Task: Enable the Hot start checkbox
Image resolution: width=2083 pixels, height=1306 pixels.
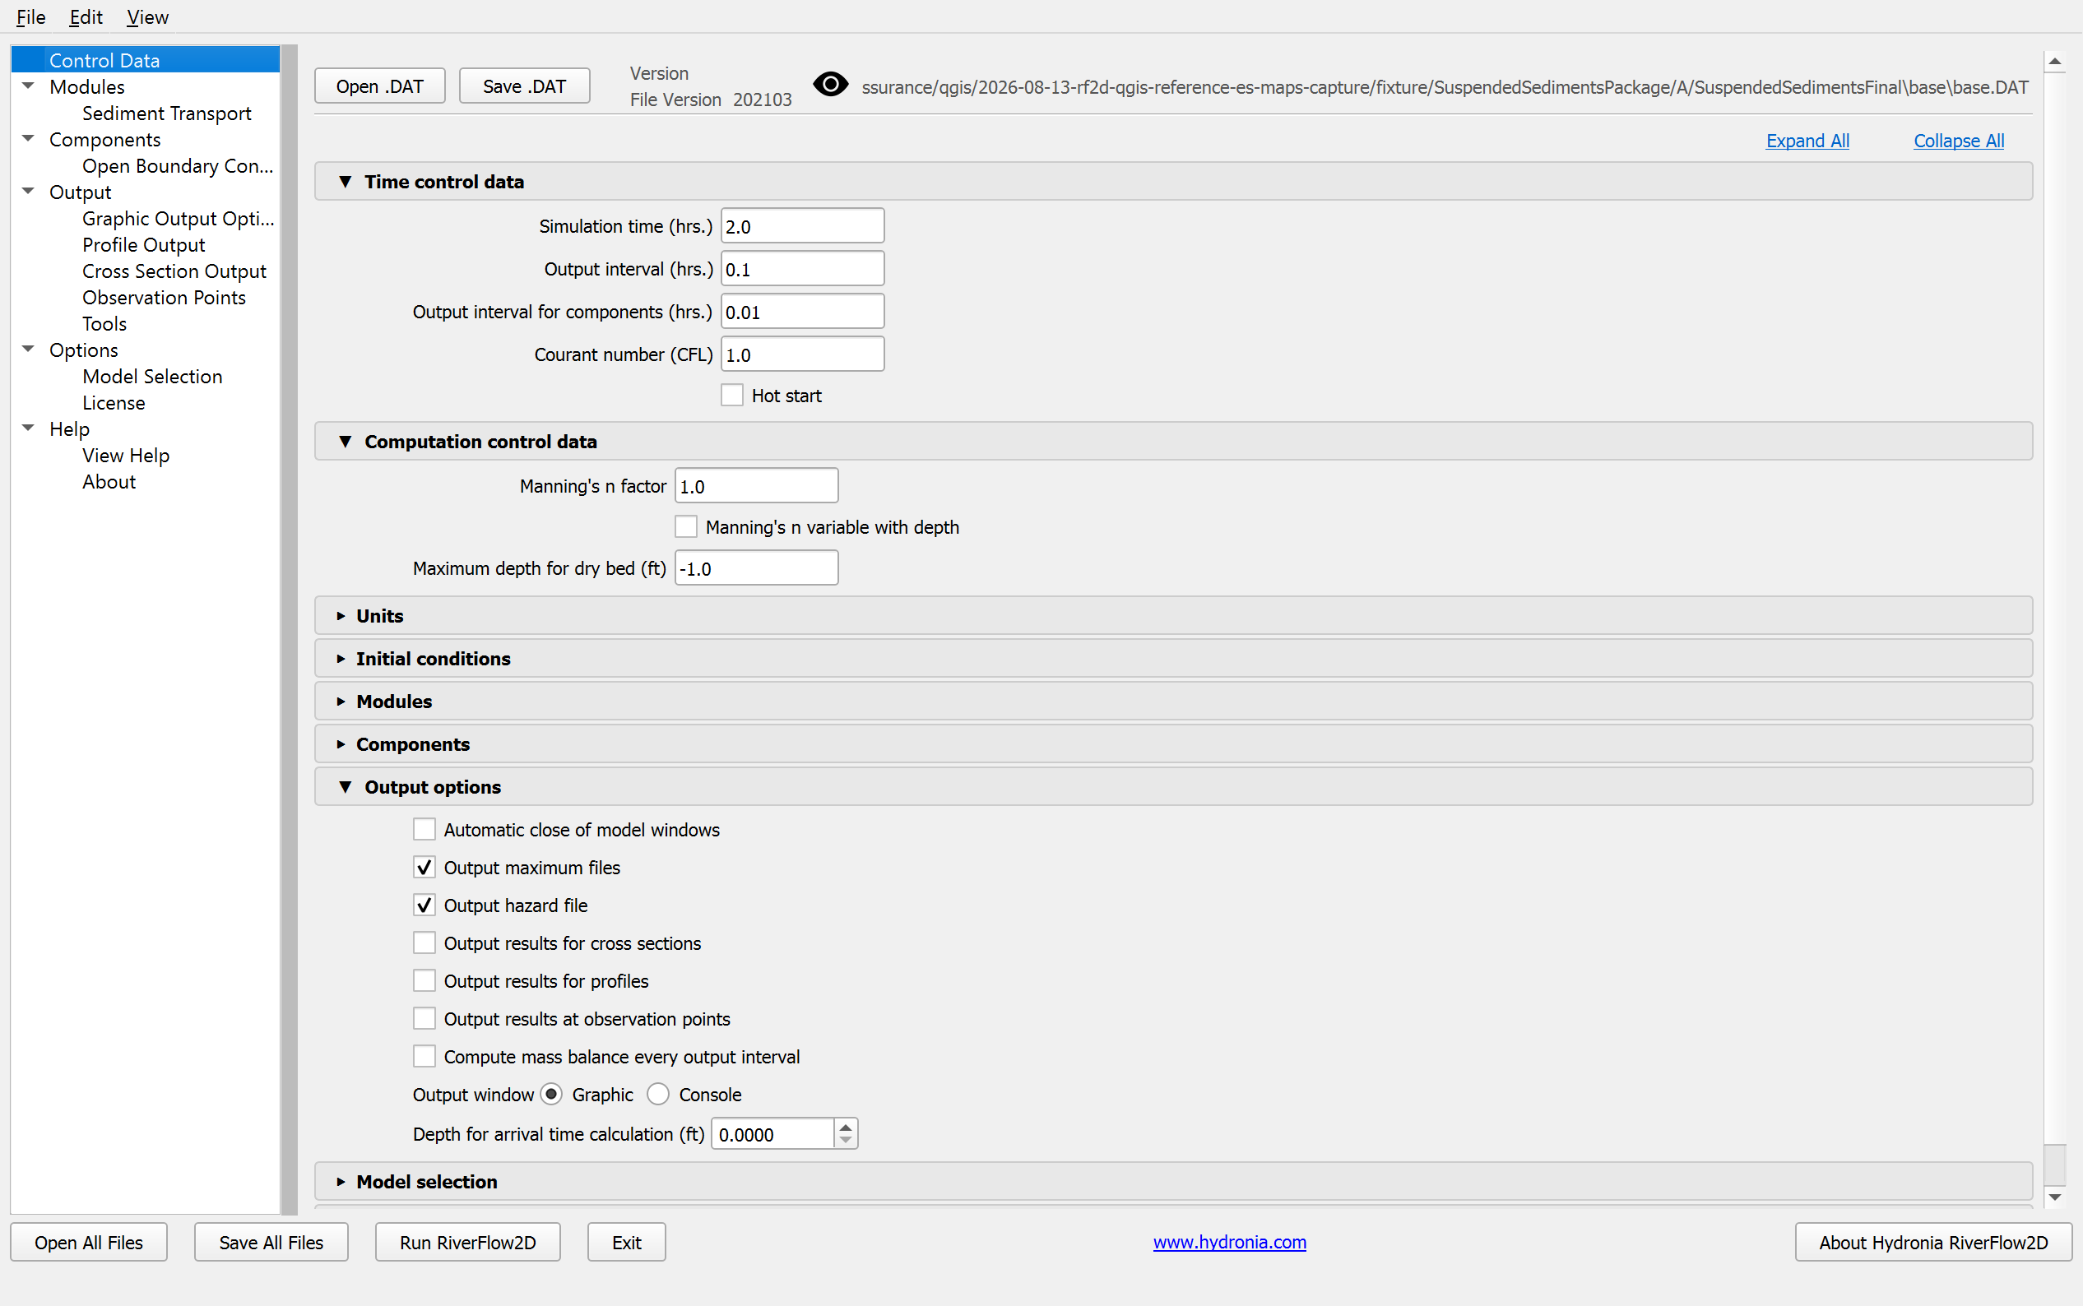Action: tap(732, 396)
